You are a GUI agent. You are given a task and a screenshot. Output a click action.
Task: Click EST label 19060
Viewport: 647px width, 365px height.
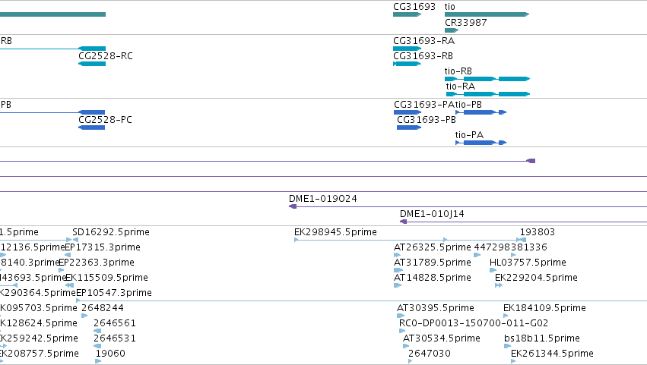pyautogui.click(x=110, y=354)
